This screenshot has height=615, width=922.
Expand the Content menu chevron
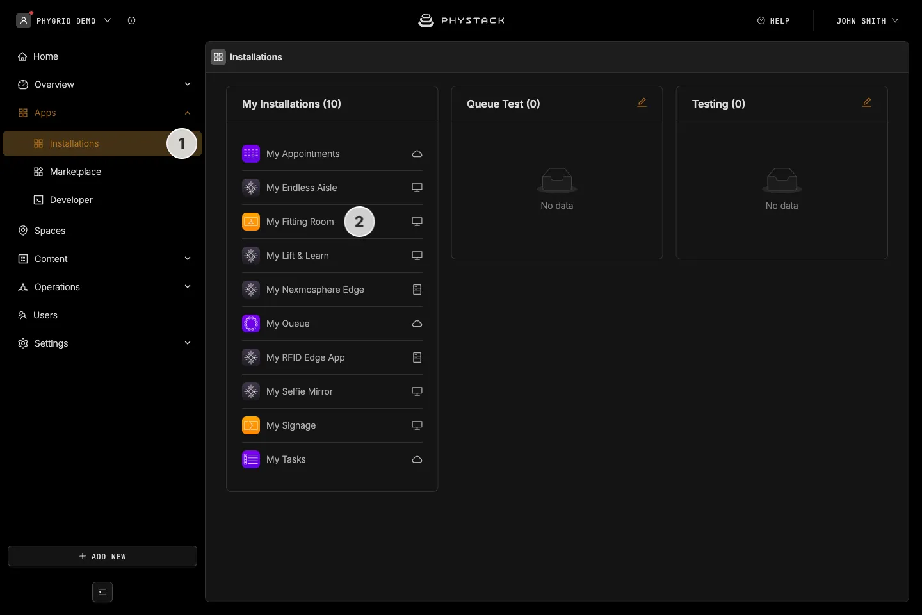tap(188, 258)
